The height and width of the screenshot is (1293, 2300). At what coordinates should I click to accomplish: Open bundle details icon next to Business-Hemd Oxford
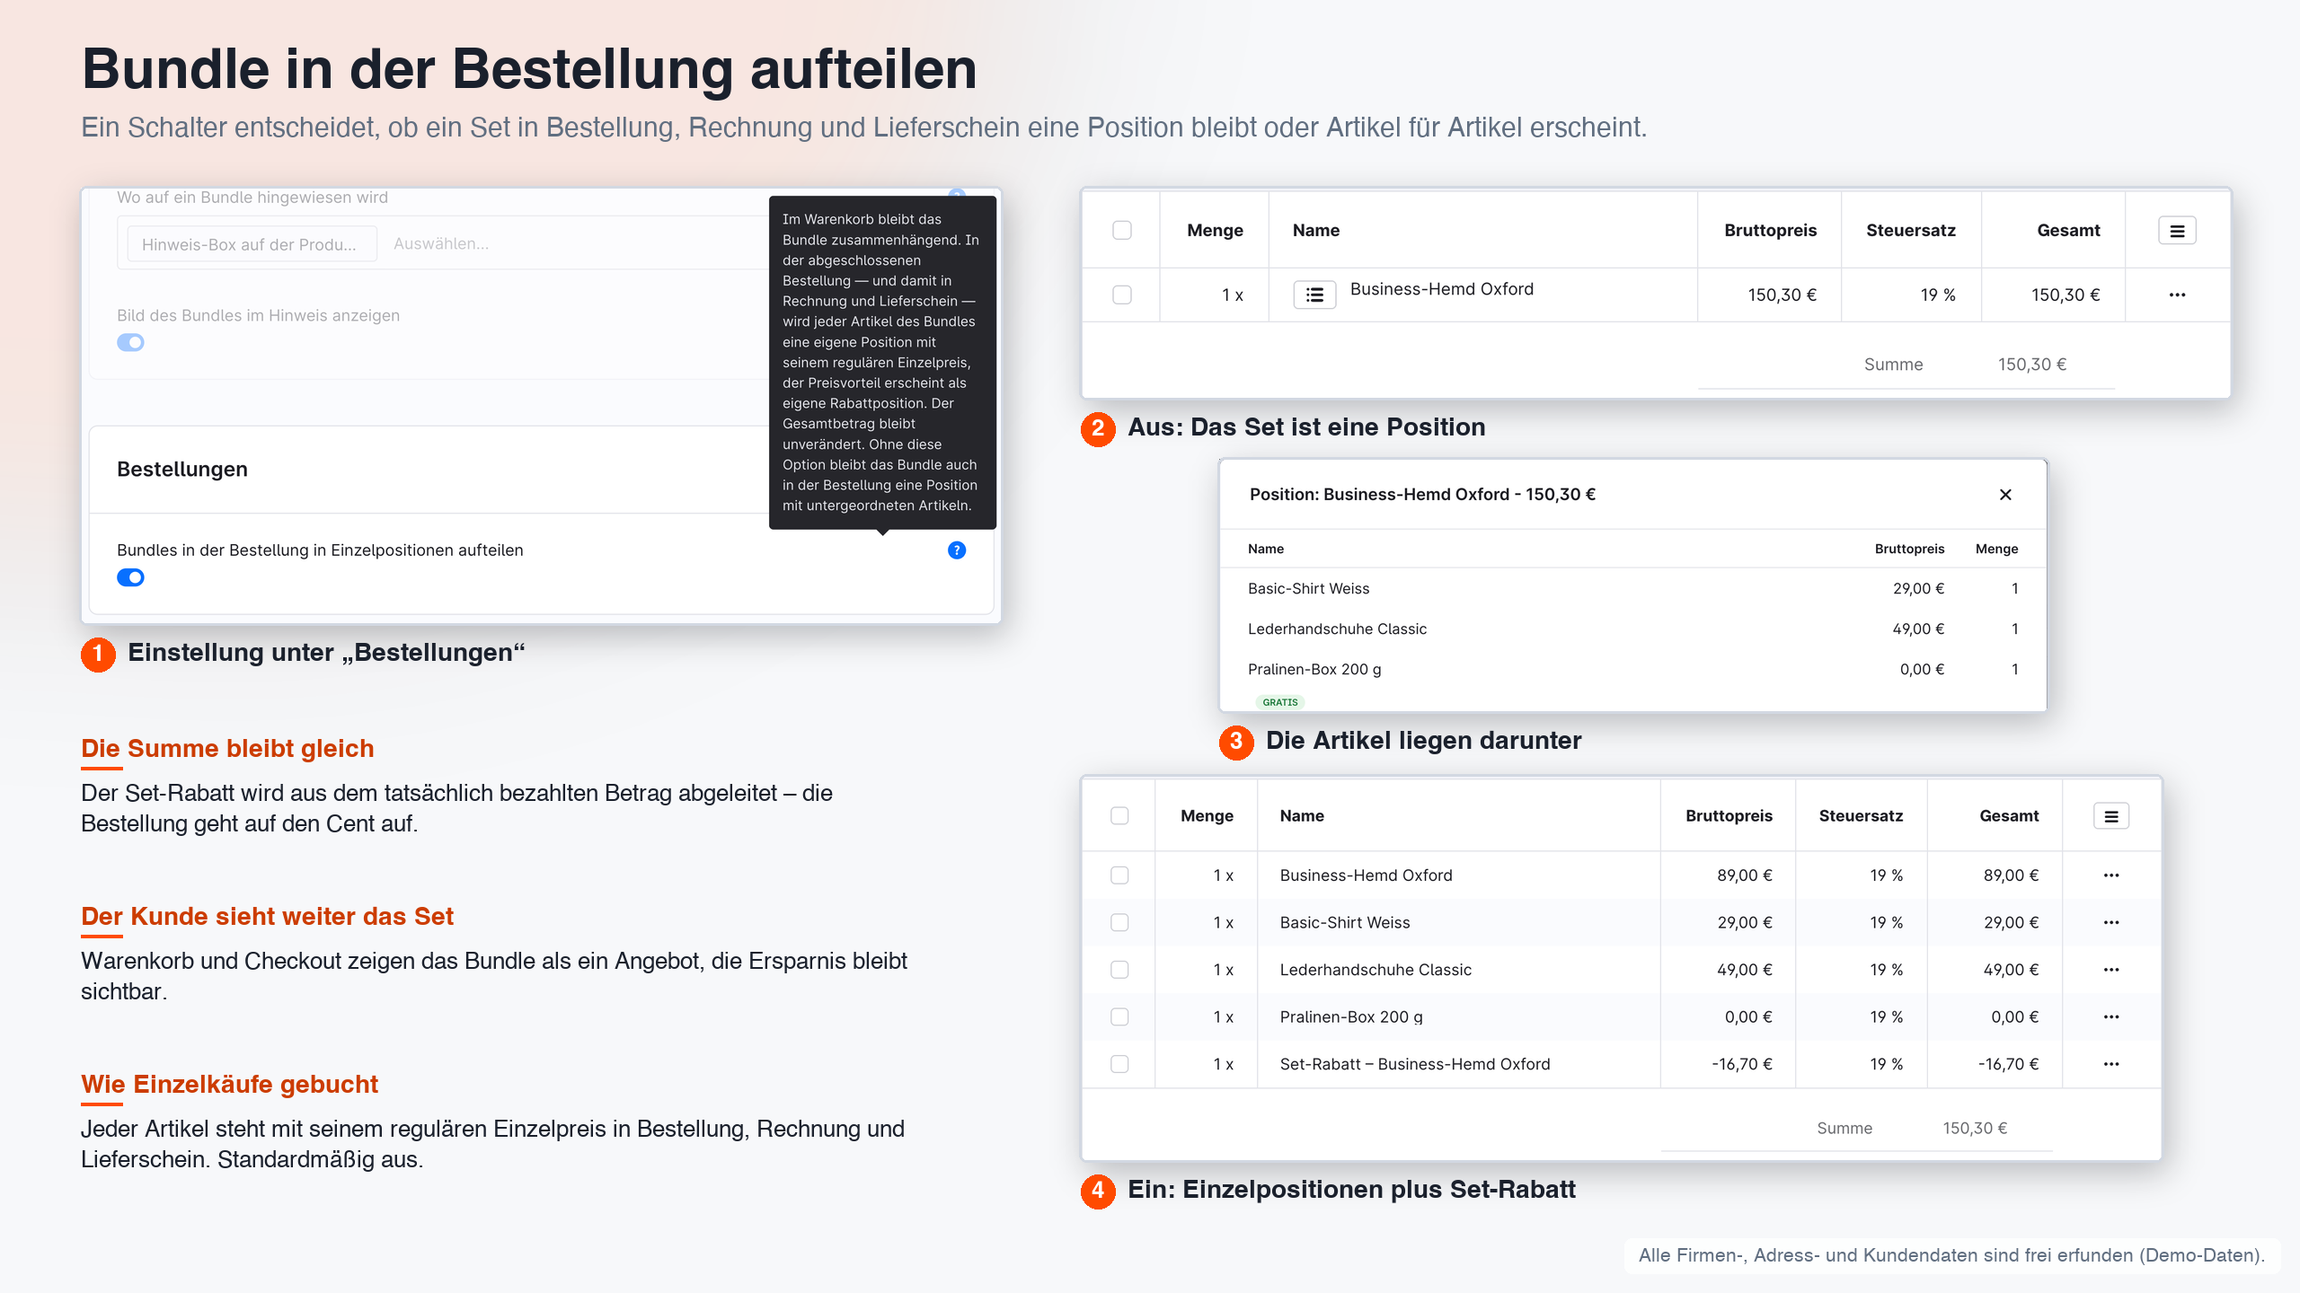[x=1314, y=295]
